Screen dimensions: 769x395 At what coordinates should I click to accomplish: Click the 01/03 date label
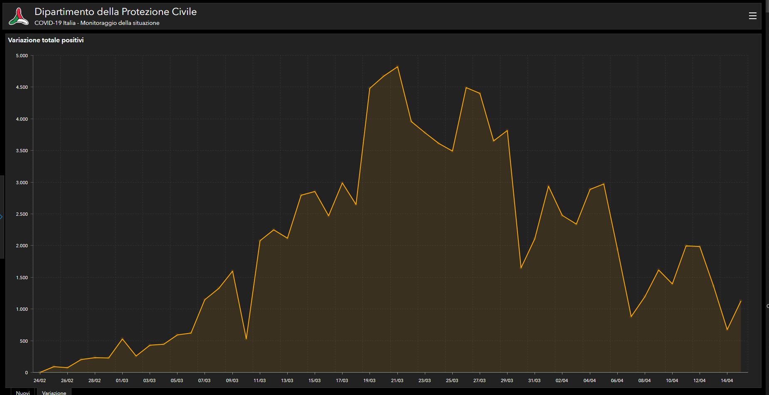[122, 380]
